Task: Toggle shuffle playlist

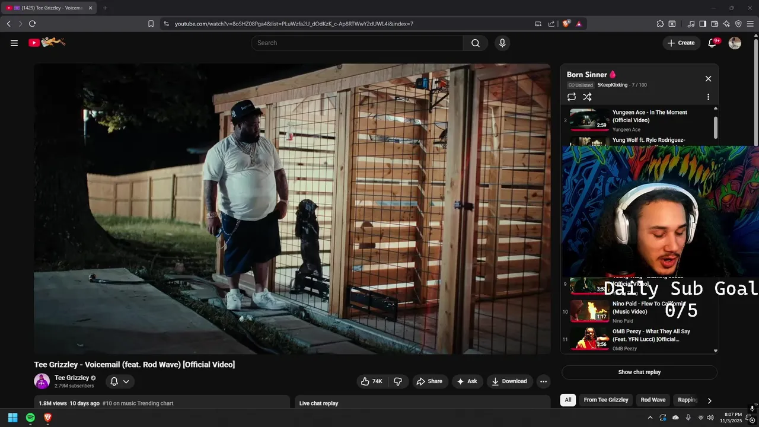Action: pos(587,97)
